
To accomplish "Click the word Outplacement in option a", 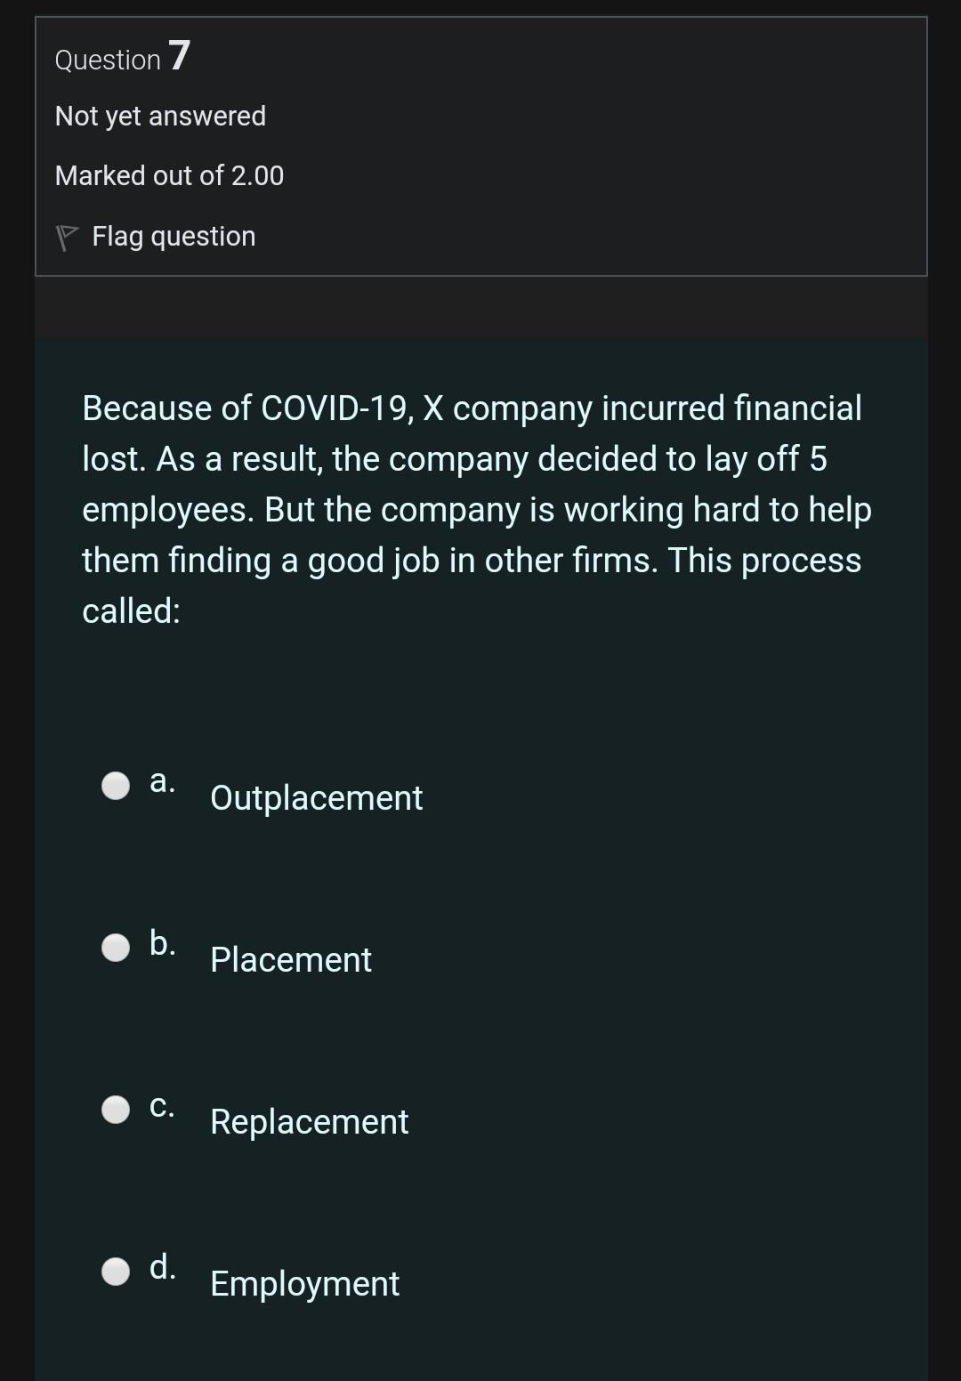I will pyautogui.click(x=316, y=798).
